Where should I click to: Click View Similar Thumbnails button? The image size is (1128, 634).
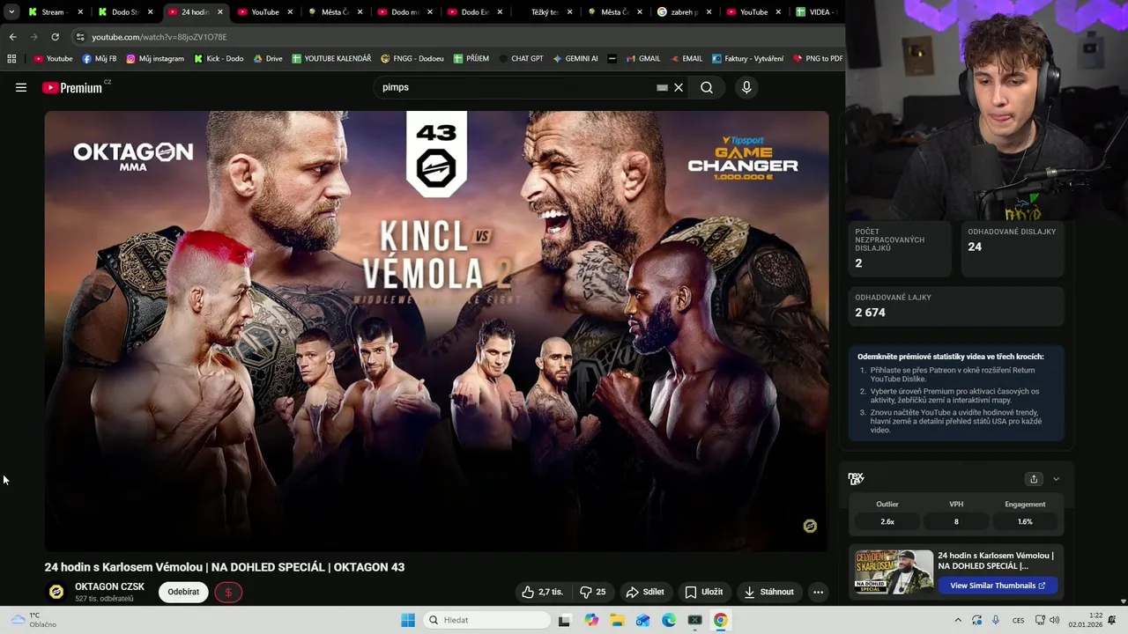pos(998,586)
